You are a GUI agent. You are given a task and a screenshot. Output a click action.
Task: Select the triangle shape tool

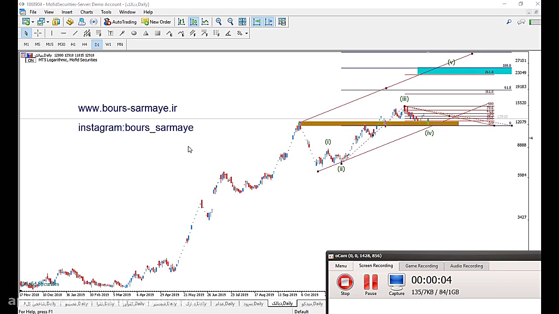146,33
